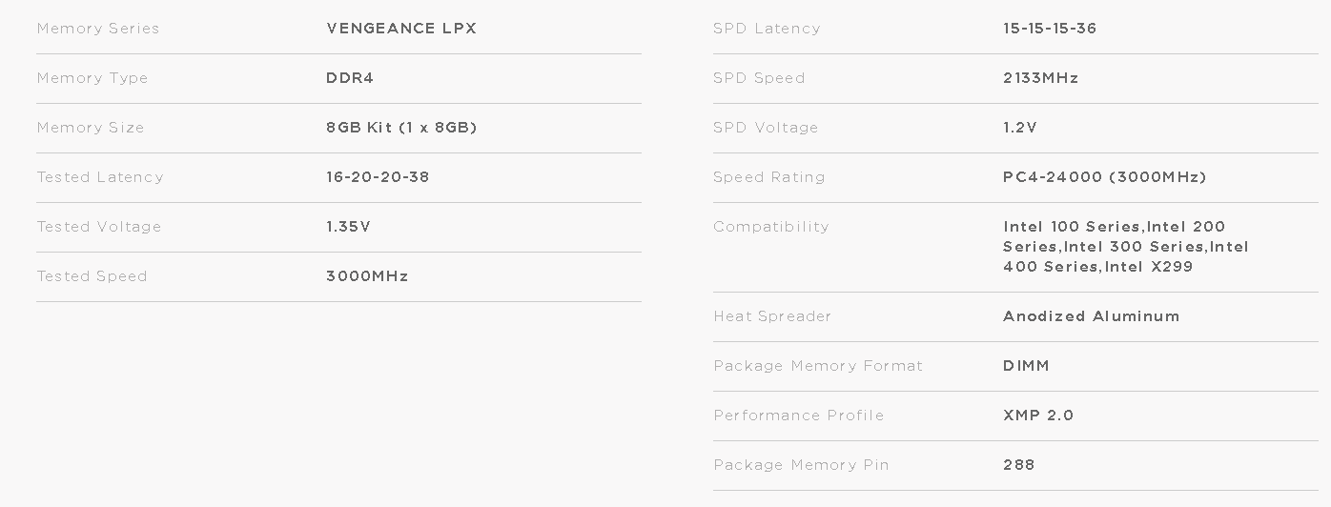Click the Intel series compatibility list
The width and height of the screenshot is (1331, 507).
1125,247
